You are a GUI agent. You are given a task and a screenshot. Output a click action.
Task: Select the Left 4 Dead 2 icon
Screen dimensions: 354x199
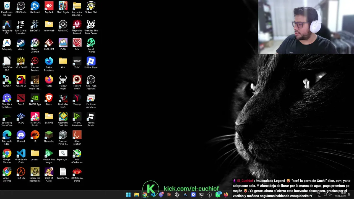21,63
